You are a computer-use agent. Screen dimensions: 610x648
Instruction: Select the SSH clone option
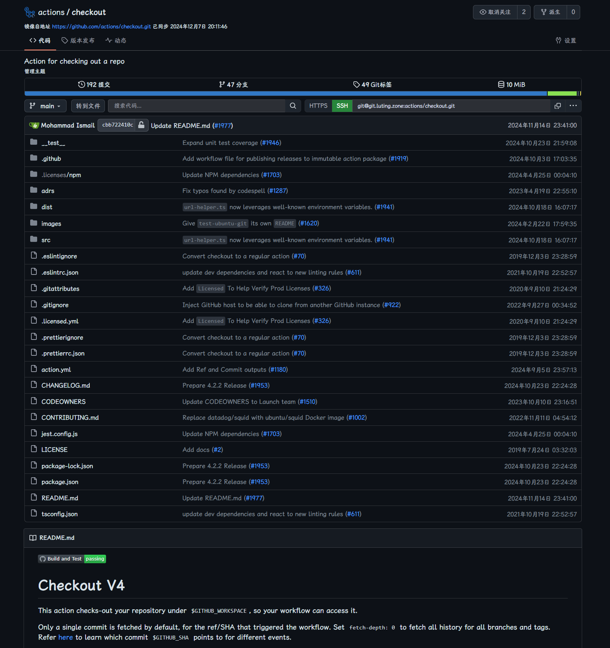tap(342, 106)
